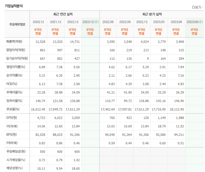Click the 88,025 BPS value
Screen dimensions: 205x172
pos(58,135)
